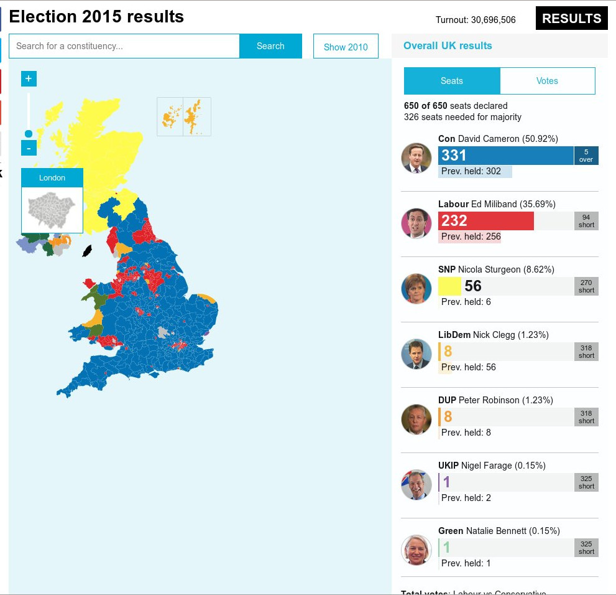The image size is (616, 595).
Task: Click Natalie Bennett's portrait photo
Action: 416,550
